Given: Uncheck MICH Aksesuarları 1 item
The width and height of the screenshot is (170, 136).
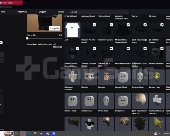Looking at the screenshot, I should pyautogui.click(x=128, y=49).
